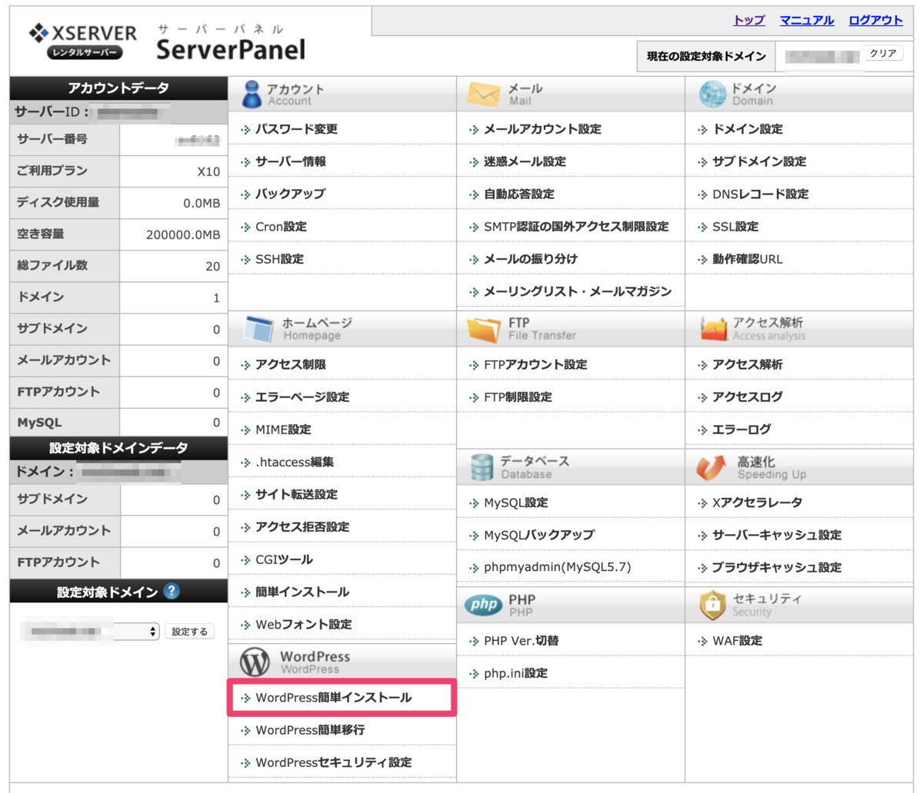
Task: Open バックアップ in Account section
Action: click(x=290, y=194)
